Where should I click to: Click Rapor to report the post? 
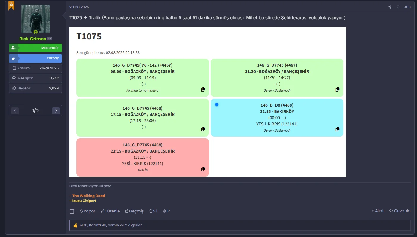pyautogui.click(x=88, y=211)
